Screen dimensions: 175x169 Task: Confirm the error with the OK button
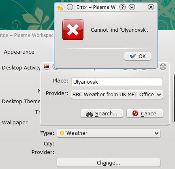[x=137, y=56]
